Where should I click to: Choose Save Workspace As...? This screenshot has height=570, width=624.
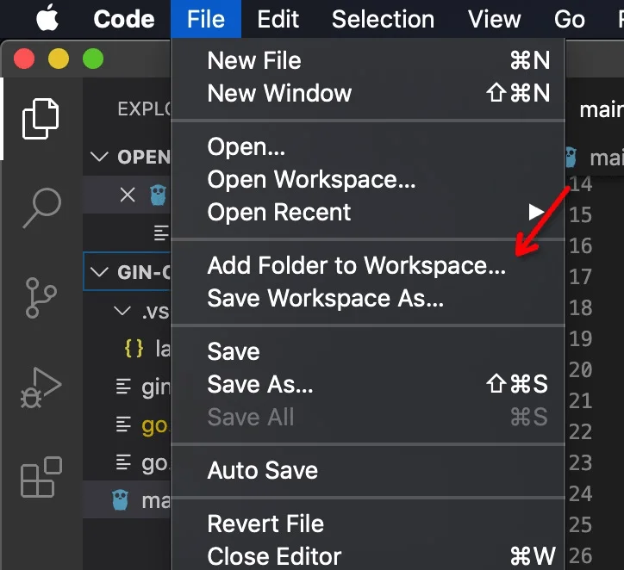click(x=368, y=298)
